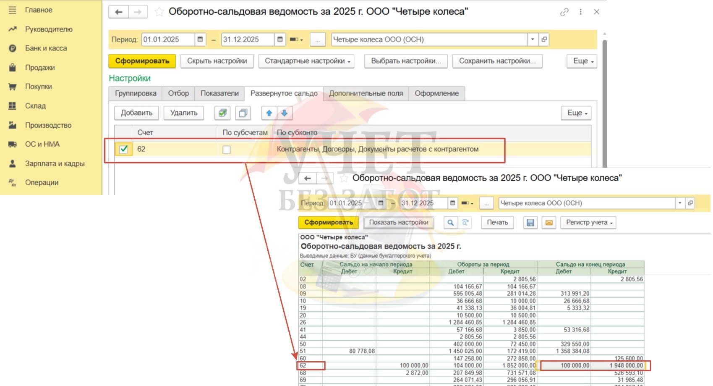Screen dimensions: 713x386
Task: Click the calendar icon next to 01.01.2025 in top period
Action: click(200, 39)
